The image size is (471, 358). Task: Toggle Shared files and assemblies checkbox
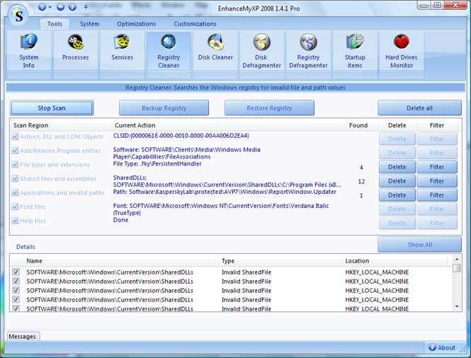[x=15, y=178]
